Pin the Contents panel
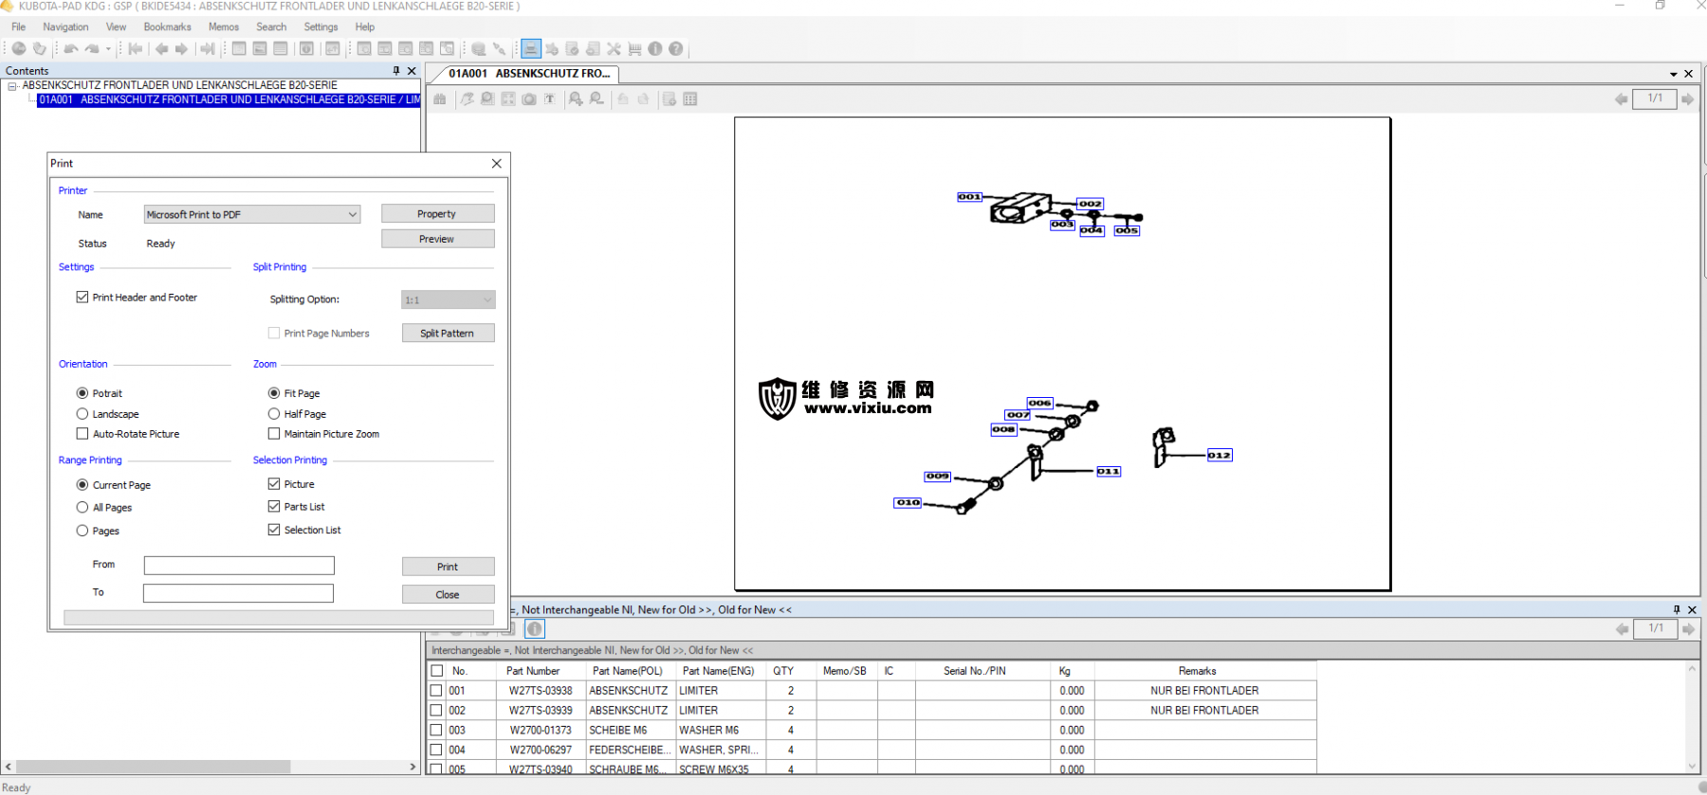Image resolution: width=1707 pixels, height=795 pixels. pos(396,70)
